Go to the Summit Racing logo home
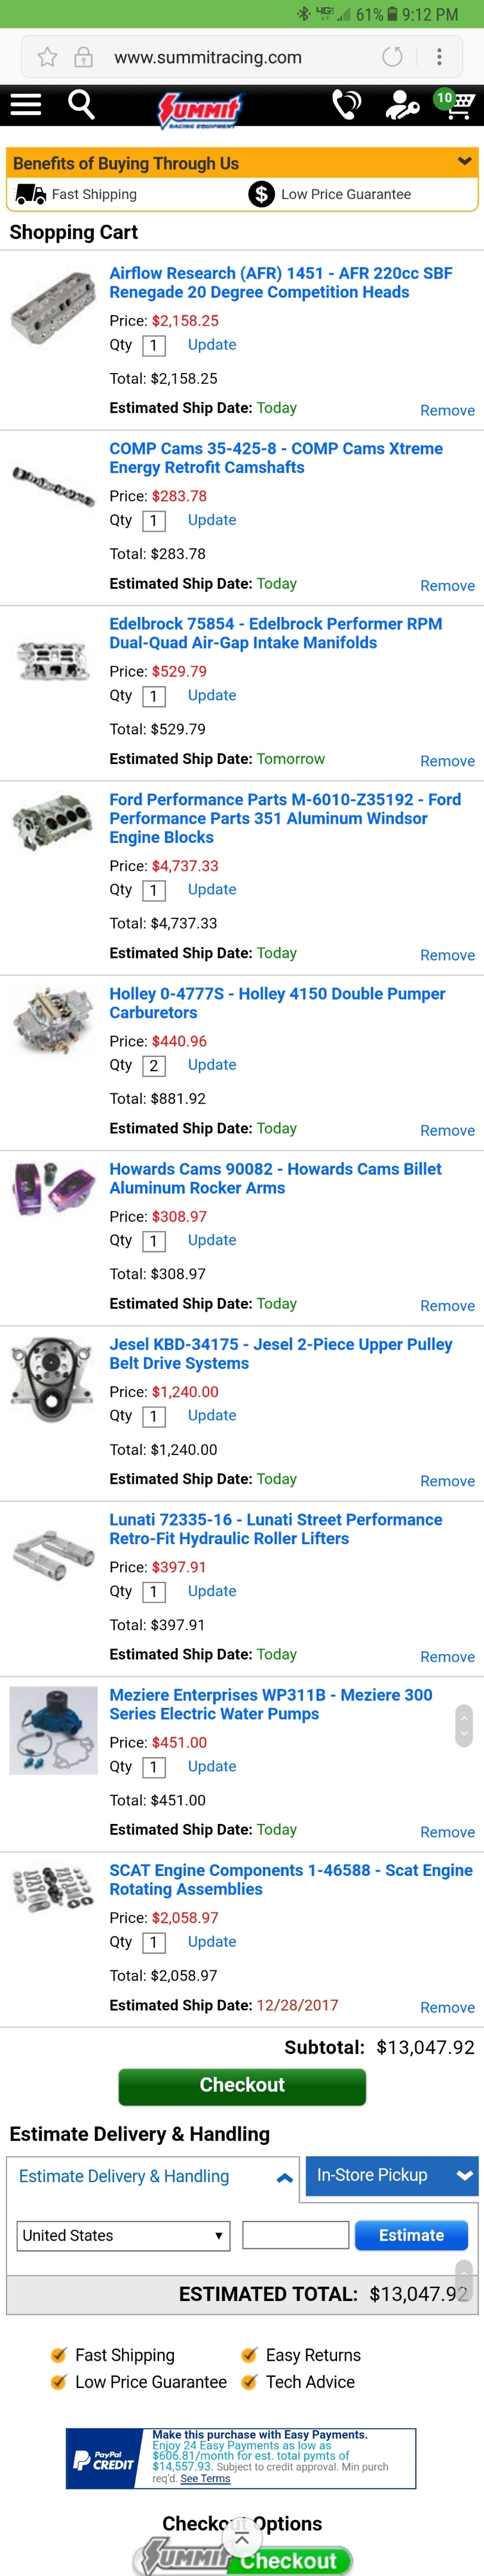Viewport: 484px width, 2576px height. click(200, 108)
